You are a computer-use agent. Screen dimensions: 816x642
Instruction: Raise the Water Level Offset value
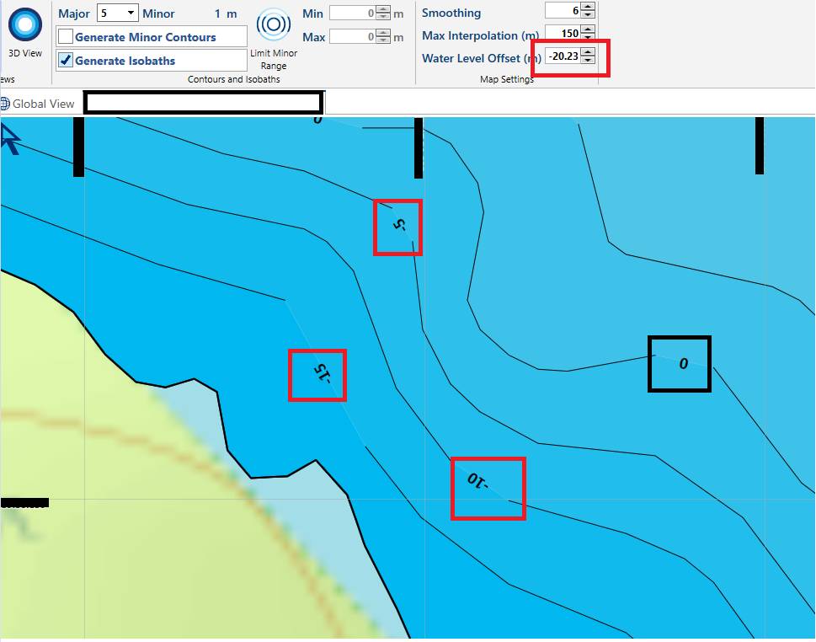tap(588, 52)
